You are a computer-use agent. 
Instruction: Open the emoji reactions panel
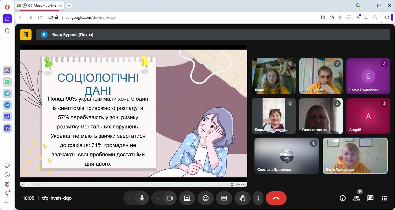coord(205,198)
